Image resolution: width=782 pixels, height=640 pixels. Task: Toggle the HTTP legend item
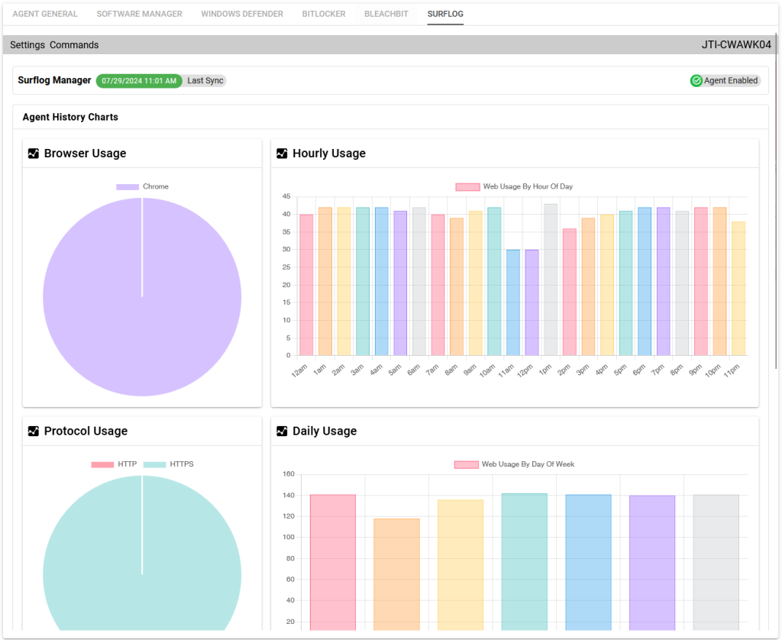click(x=113, y=464)
